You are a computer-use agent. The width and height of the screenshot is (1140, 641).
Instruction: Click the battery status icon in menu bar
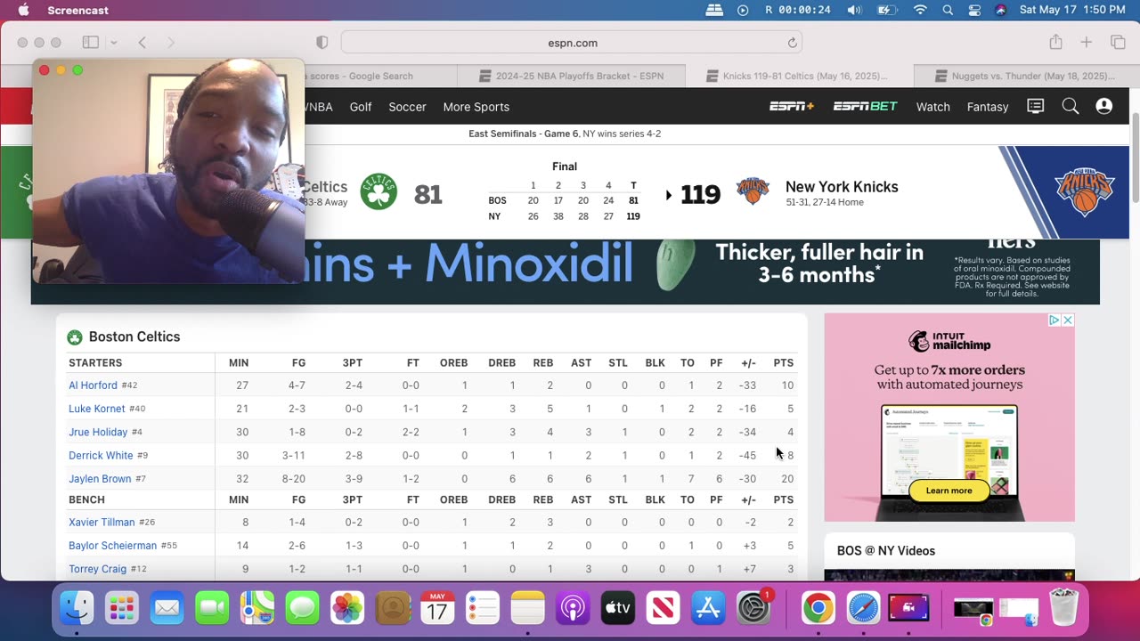(887, 10)
